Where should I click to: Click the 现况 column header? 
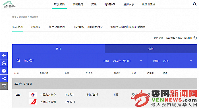click(x=165, y=73)
